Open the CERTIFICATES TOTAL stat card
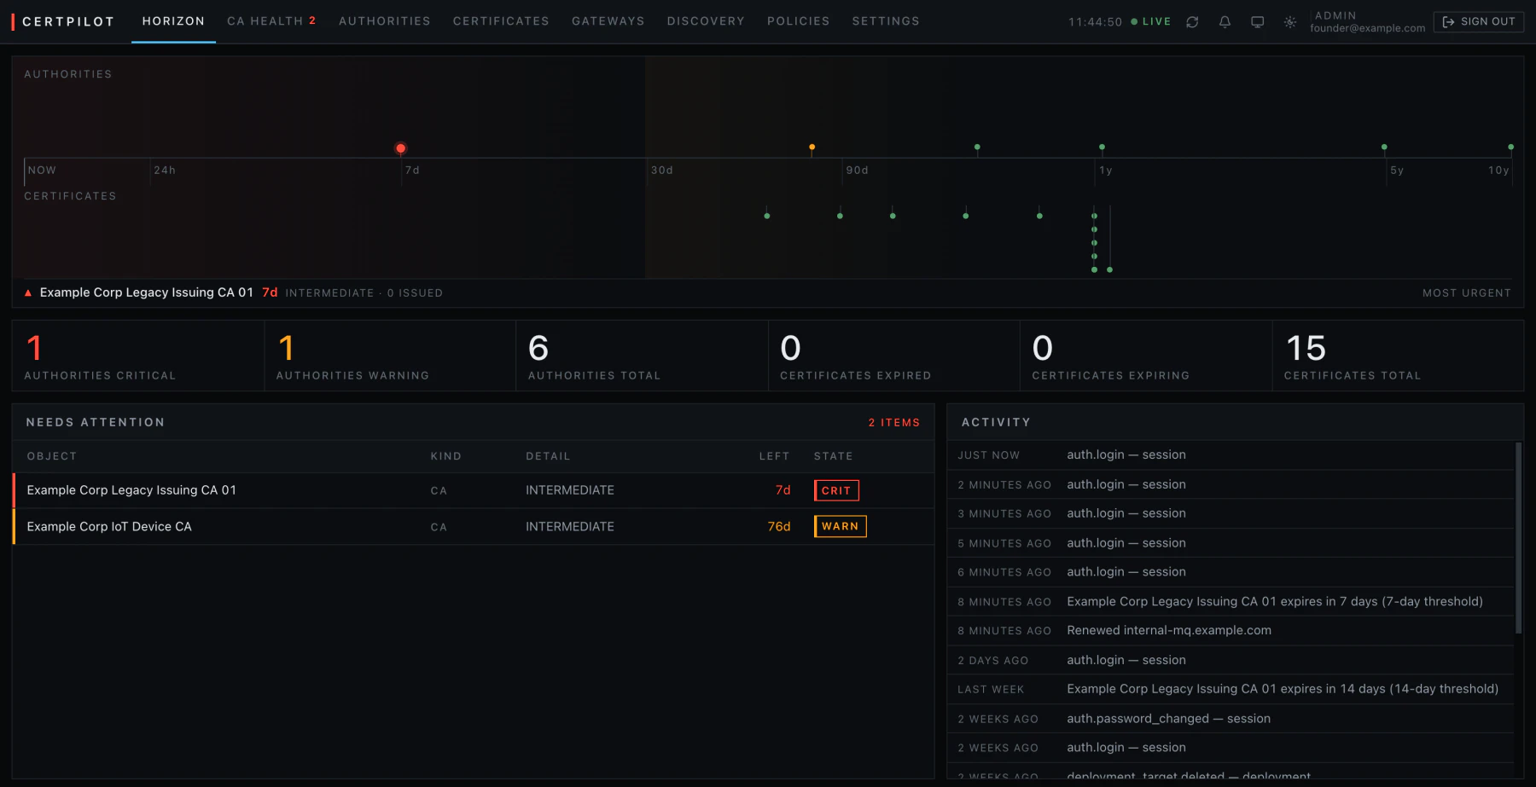The height and width of the screenshot is (787, 1536). pyautogui.click(x=1398, y=356)
